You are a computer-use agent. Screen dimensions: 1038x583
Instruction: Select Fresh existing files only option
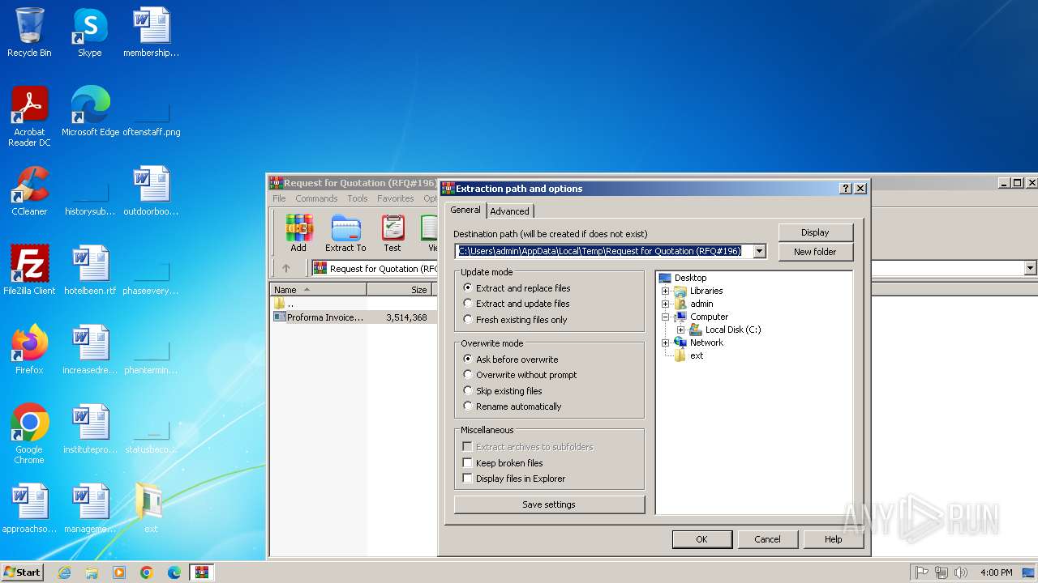click(x=515, y=320)
